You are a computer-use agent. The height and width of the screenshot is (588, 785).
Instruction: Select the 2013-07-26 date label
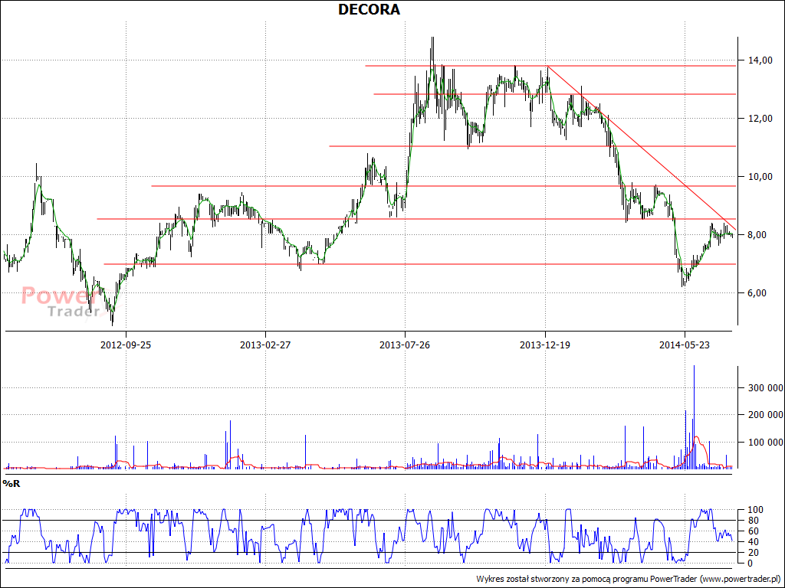[x=405, y=345]
